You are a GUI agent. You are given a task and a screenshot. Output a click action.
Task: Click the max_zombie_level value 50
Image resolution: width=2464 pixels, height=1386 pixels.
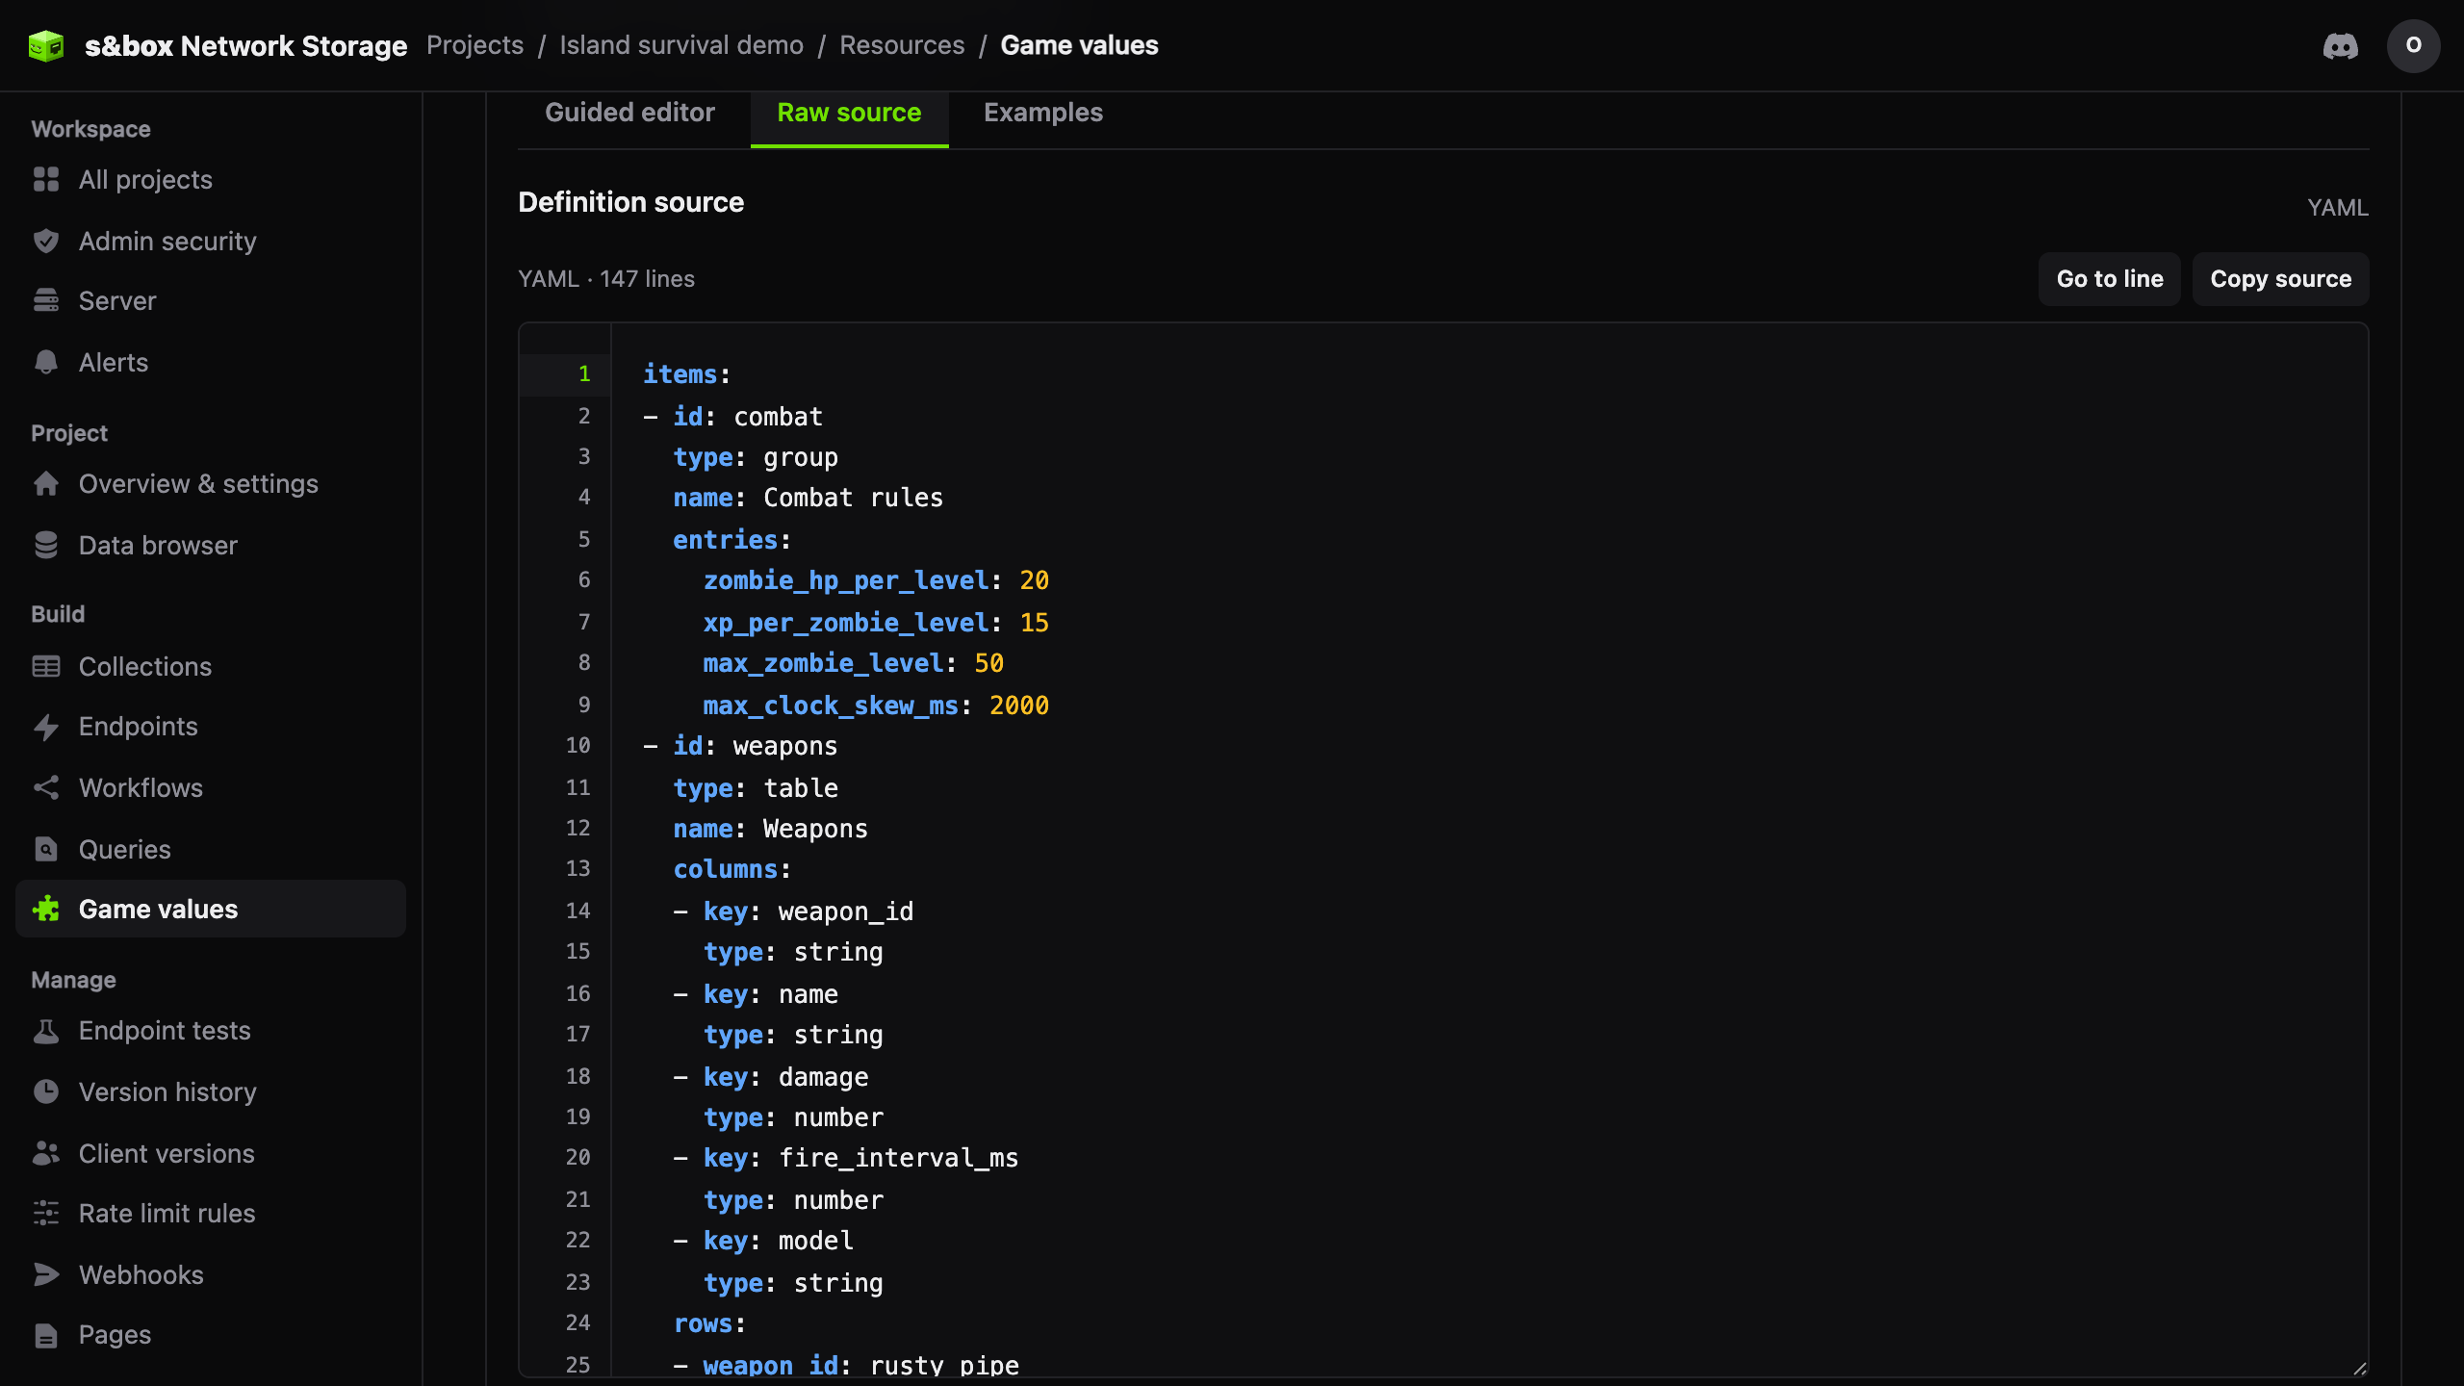click(988, 663)
